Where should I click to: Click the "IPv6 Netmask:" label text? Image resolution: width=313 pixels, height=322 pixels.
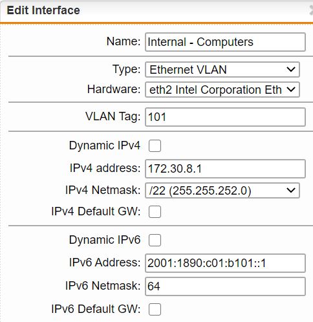point(103,286)
